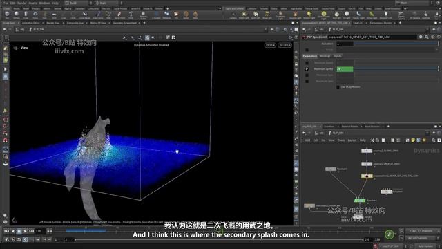Screen dimensions: 442x249
Task: Add a Geometry Light from the shelf
Action: (x=280, y=15)
